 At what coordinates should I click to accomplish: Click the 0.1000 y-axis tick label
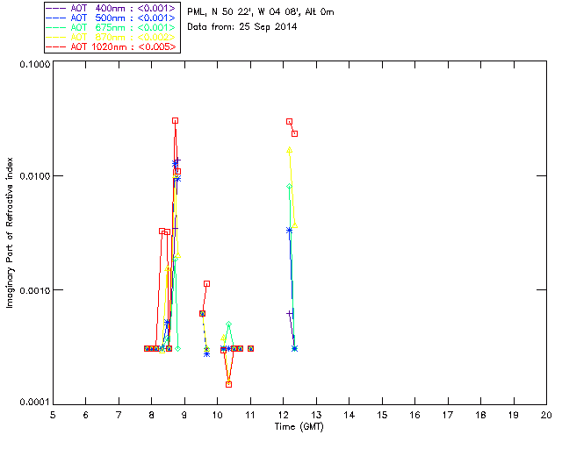[34, 64]
